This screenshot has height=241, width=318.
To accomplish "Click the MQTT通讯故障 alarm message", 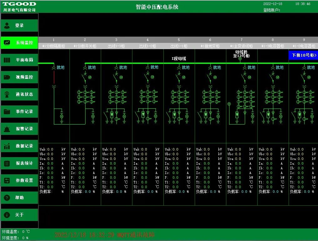I will pos(104,235).
